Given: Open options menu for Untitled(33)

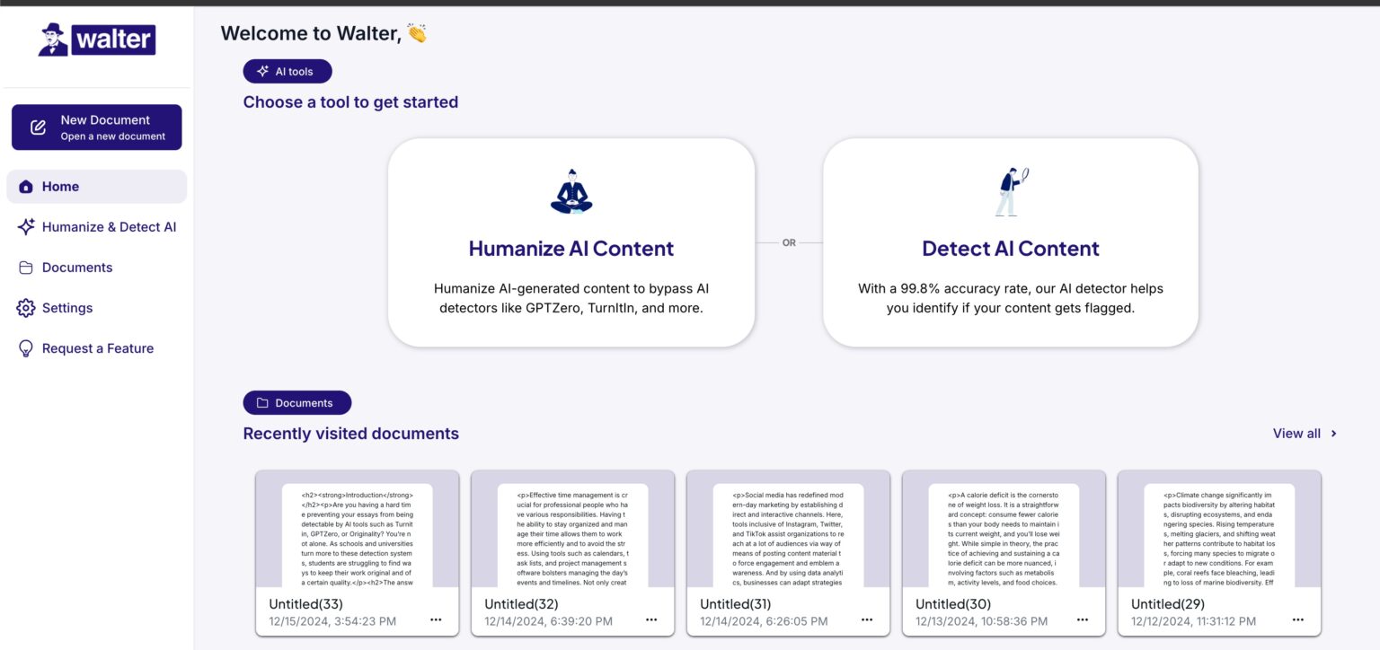Looking at the screenshot, I should tap(436, 619).
